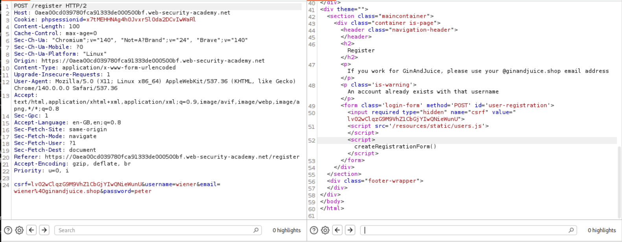
Task: Click the password value "peter" in request body
Action: click(143, 191)
